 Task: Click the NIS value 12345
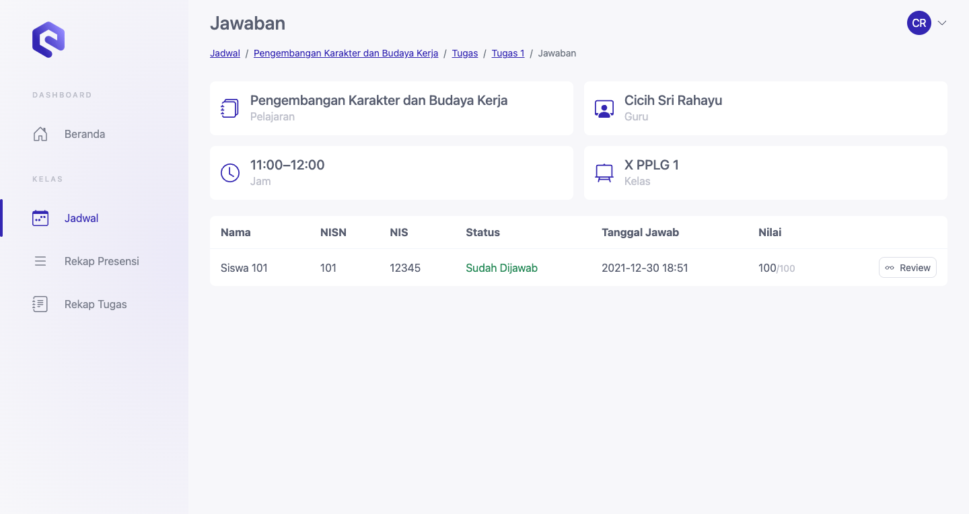click(405, 268)
